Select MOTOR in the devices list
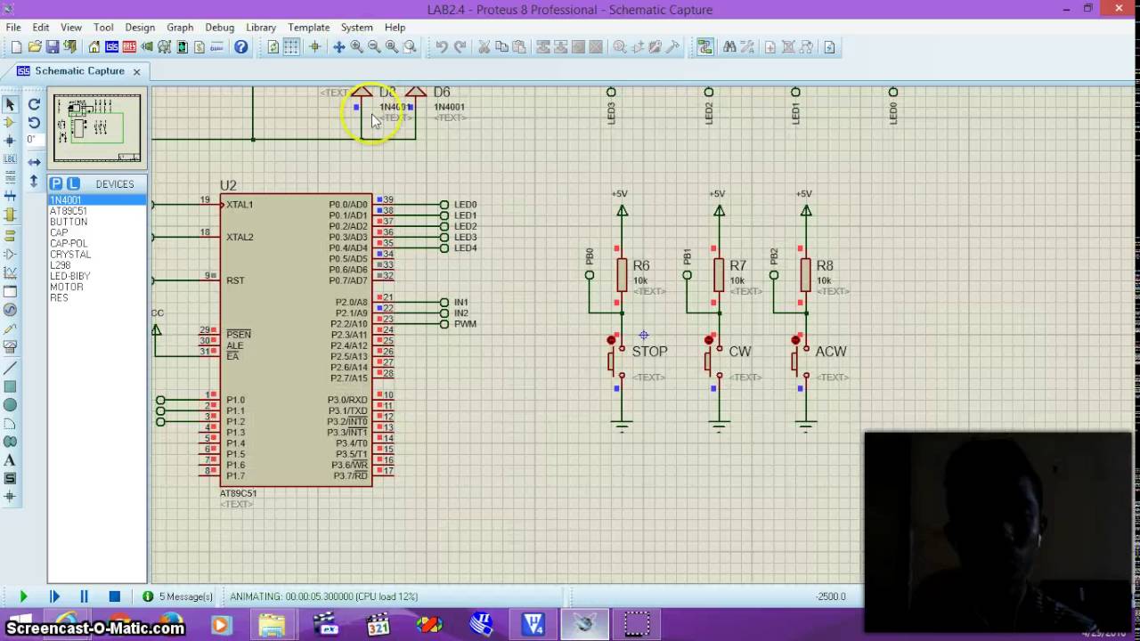 click(67, 287)
